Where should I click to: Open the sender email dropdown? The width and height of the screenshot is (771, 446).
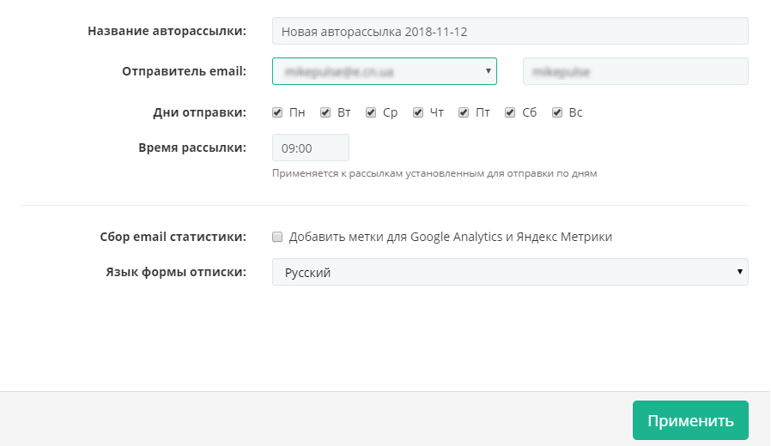click(x=384, y=71)
